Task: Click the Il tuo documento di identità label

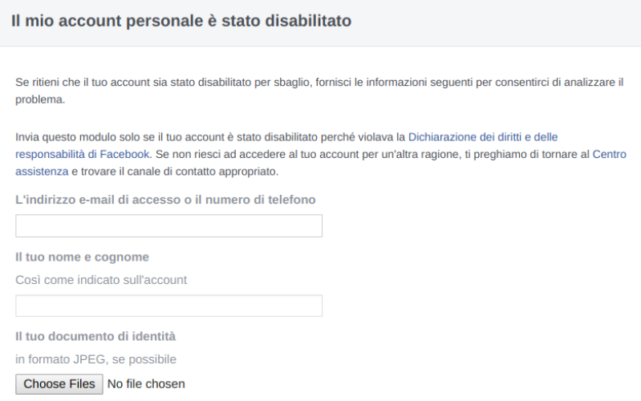Action: [95, 336]
